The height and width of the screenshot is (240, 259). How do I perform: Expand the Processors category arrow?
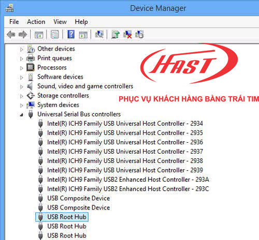(21, 68)
